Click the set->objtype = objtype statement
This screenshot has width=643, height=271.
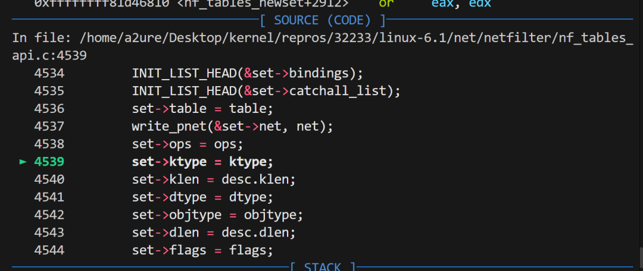[x=217, y=215]
